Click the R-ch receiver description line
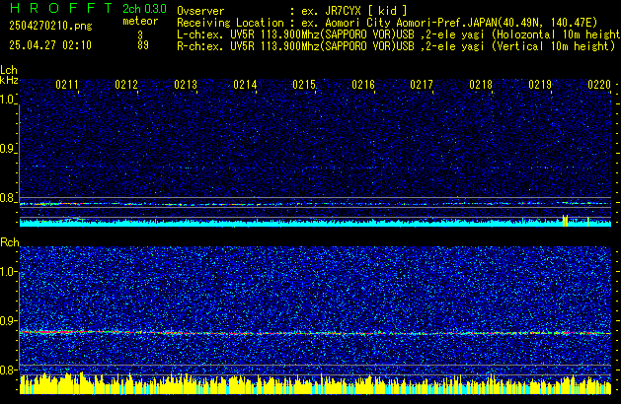 pos(396,46)
